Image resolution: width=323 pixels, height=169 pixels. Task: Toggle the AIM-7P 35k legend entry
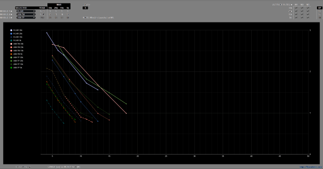[12, 57]
